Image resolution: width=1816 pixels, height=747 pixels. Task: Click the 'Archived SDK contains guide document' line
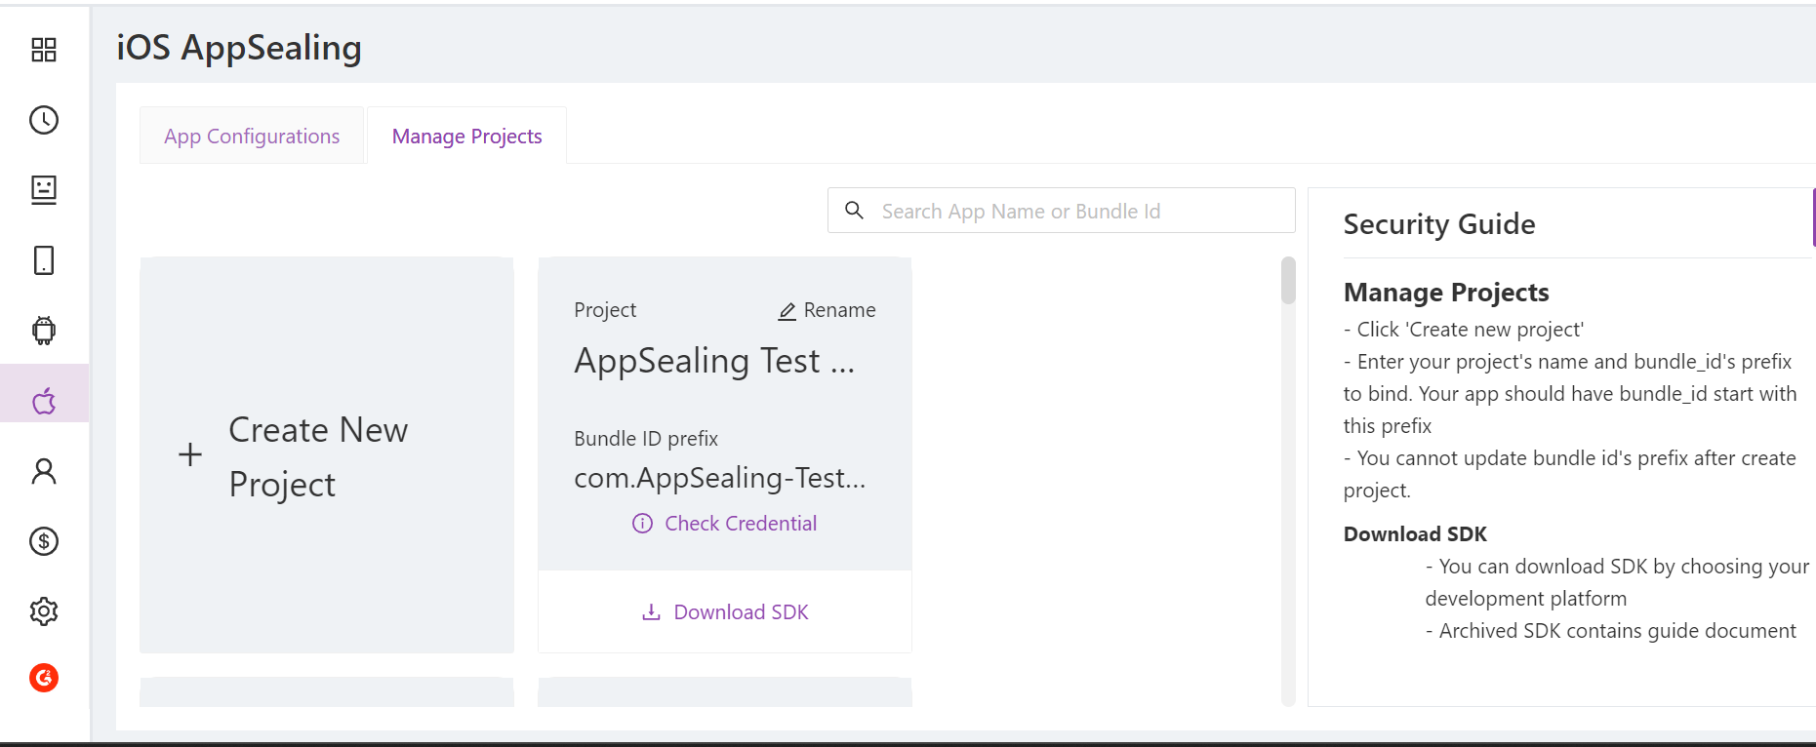coord(1611,631)
